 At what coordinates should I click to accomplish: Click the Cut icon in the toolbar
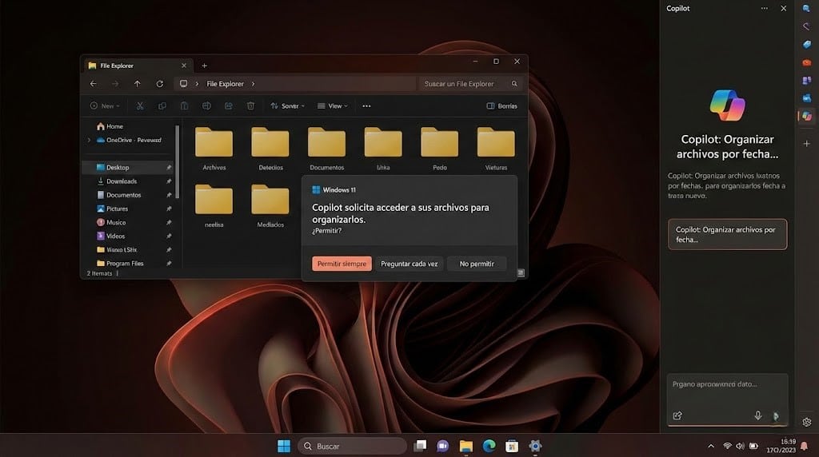[140, 106]
